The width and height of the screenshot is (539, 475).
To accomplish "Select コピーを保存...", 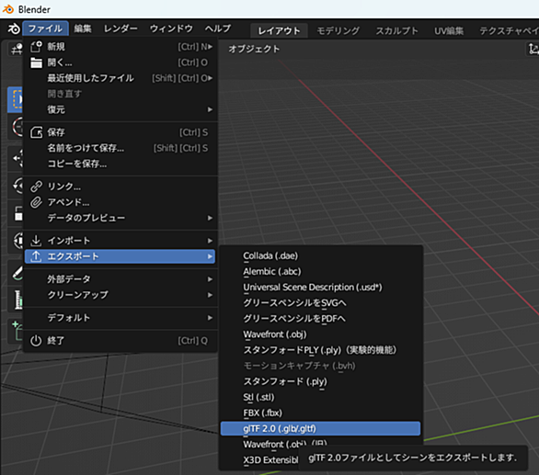I will [120, 164].
